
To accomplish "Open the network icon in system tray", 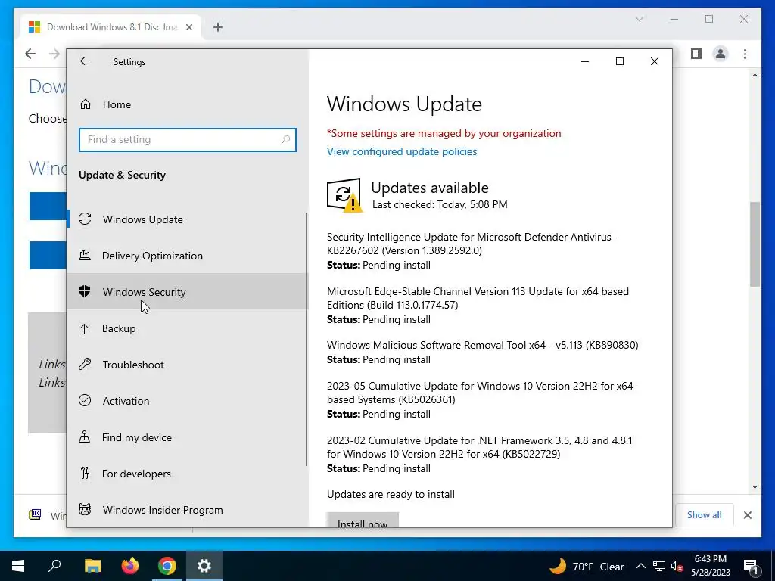I will 659,566.
